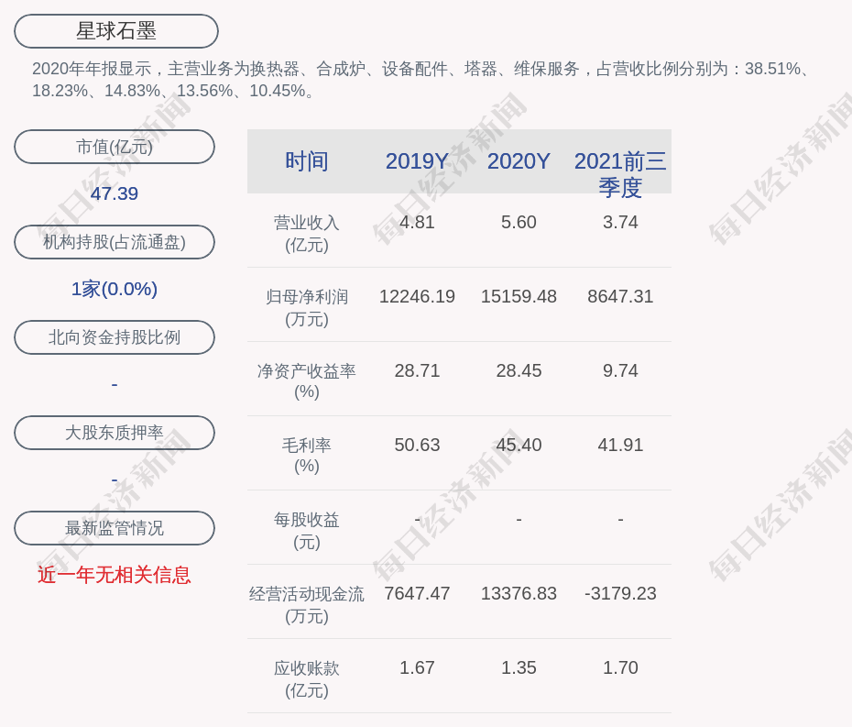The image size is (852, 727).
Task: Click the 时间 column header
Action: pos(307,161)
